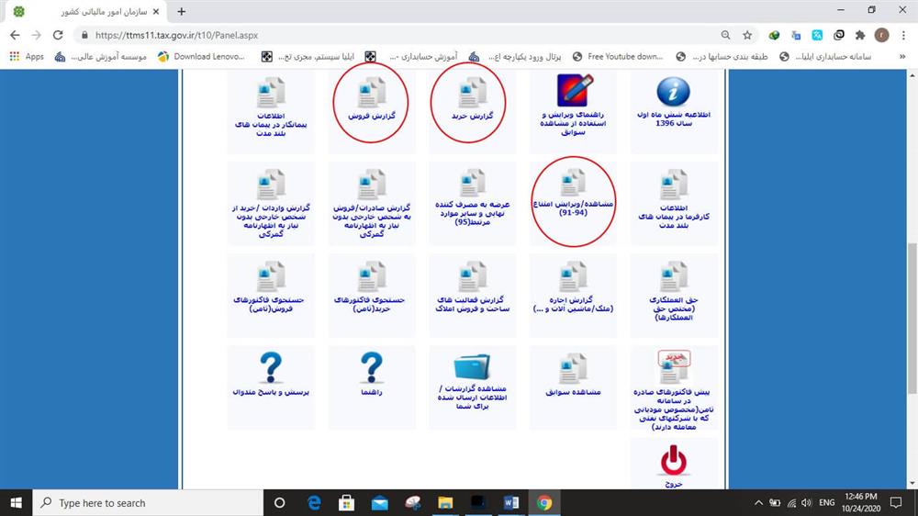This screenshot has width=918, height=516.
Task: Bookmark this page with the star icon
Action: coord(747,35)
